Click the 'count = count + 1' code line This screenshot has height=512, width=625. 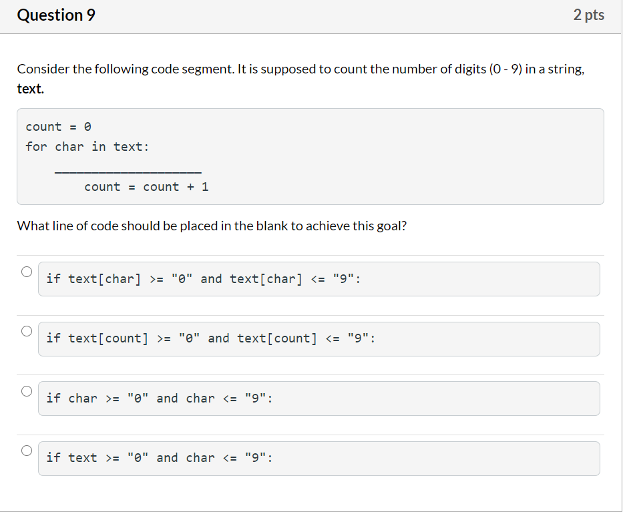[x=146, y=187]
